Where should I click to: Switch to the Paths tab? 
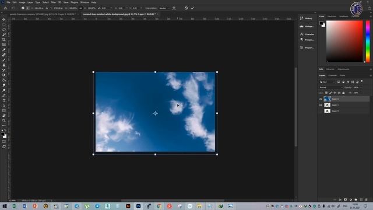tap(343, 75)
